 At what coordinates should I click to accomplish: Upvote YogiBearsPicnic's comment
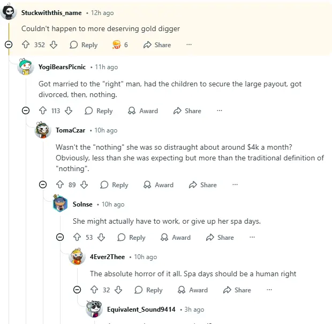click(43, 111)
